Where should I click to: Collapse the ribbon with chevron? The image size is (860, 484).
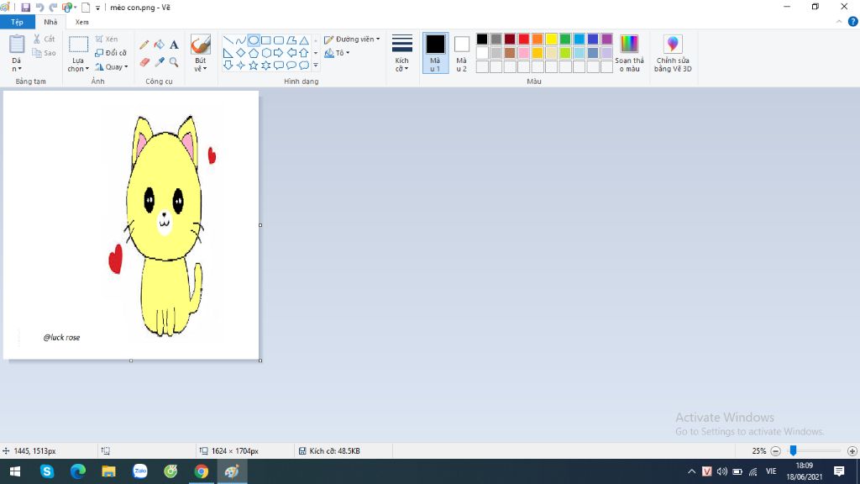tap(839, 21)
